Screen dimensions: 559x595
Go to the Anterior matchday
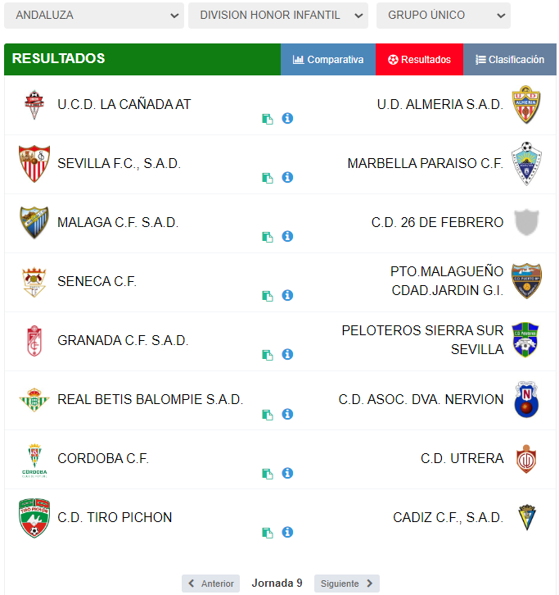pos(211,584)
